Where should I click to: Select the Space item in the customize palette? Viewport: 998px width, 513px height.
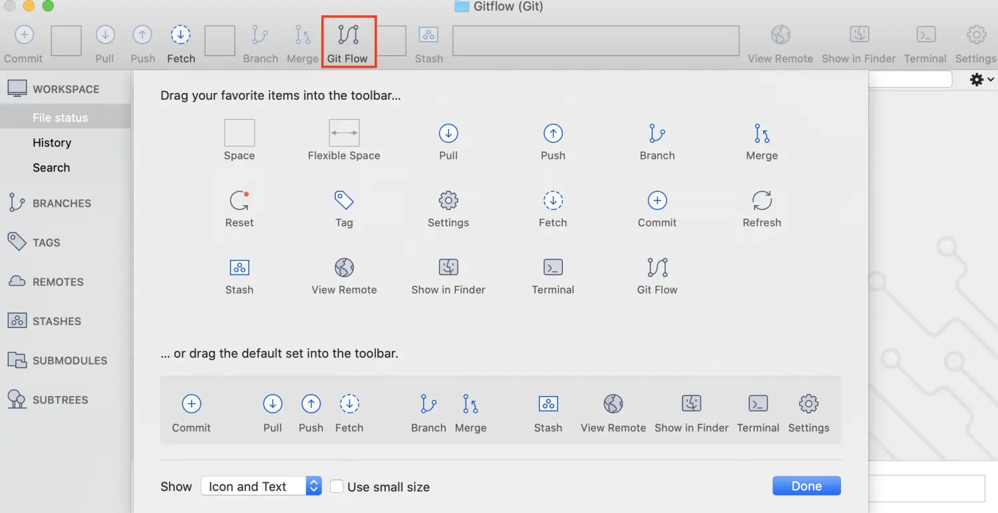(x=240, y=140)
